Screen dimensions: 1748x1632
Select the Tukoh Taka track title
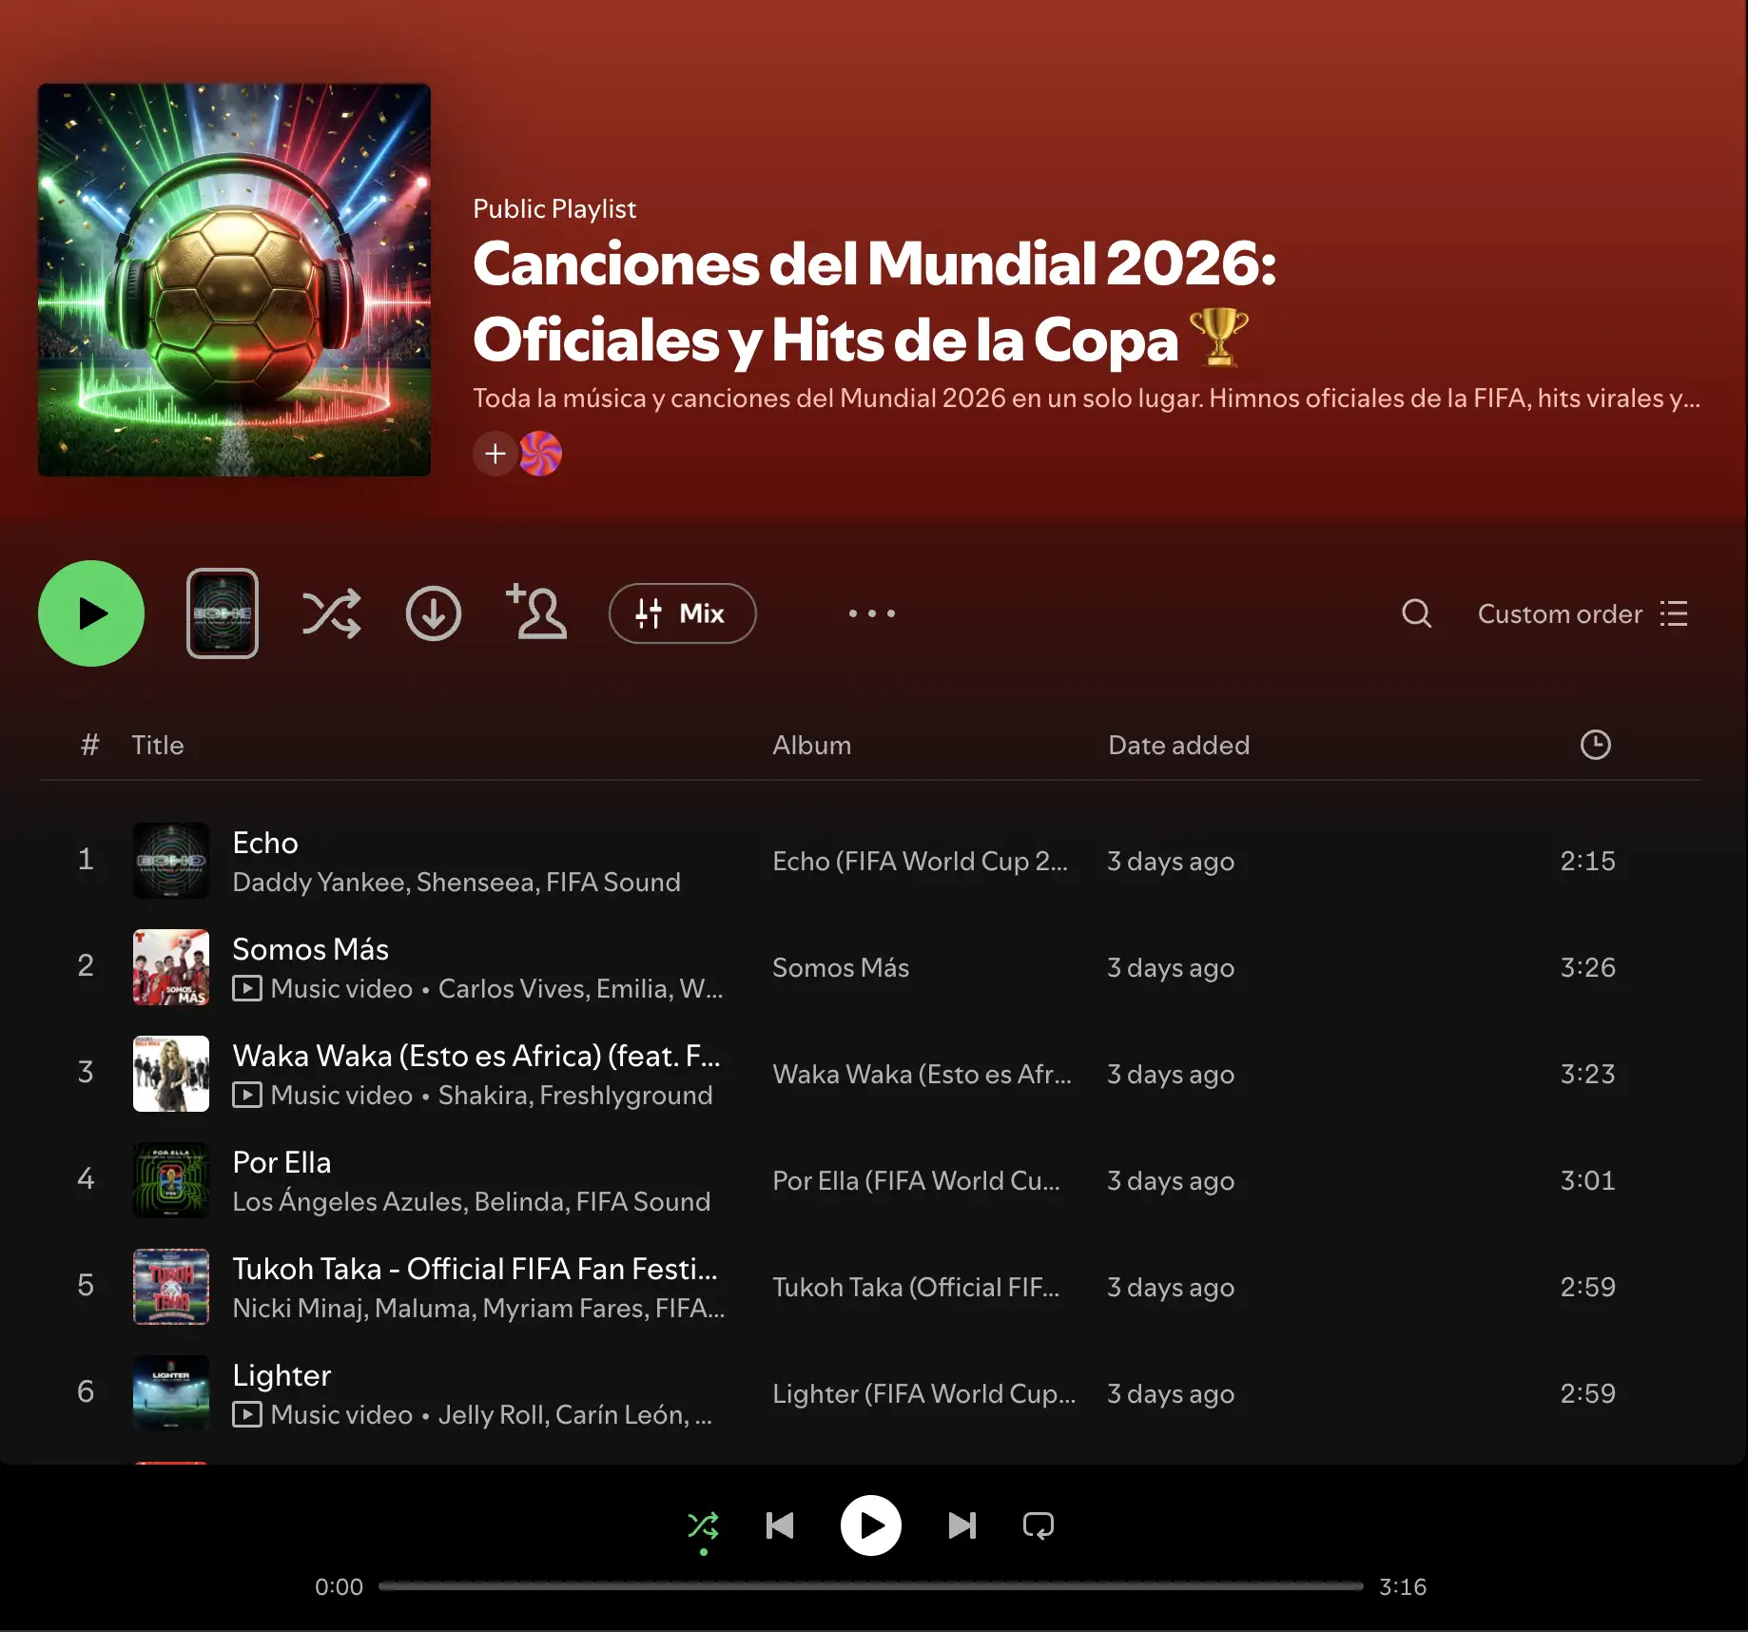point(475,1269)
